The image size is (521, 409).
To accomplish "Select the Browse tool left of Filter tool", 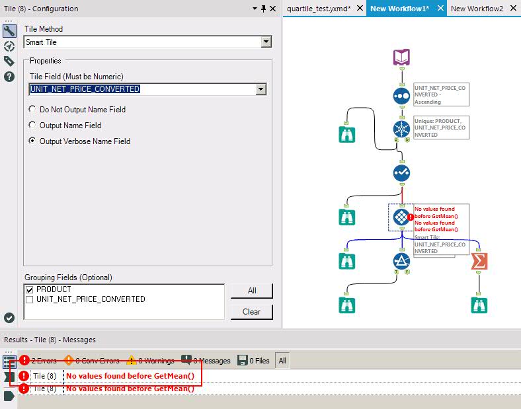I will tap(347, 261).
